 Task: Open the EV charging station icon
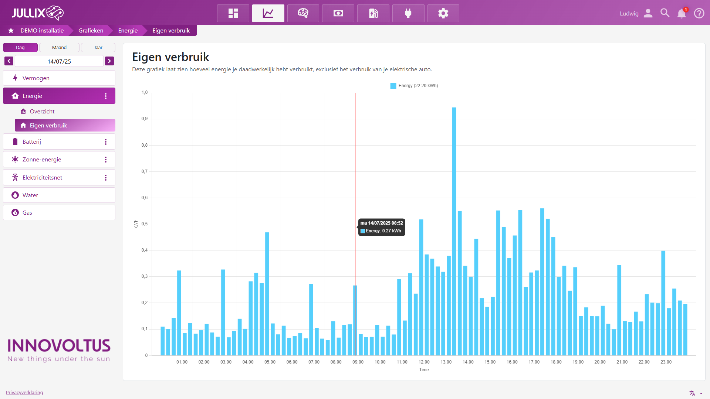pyautogui.click(x=373, y=13)
